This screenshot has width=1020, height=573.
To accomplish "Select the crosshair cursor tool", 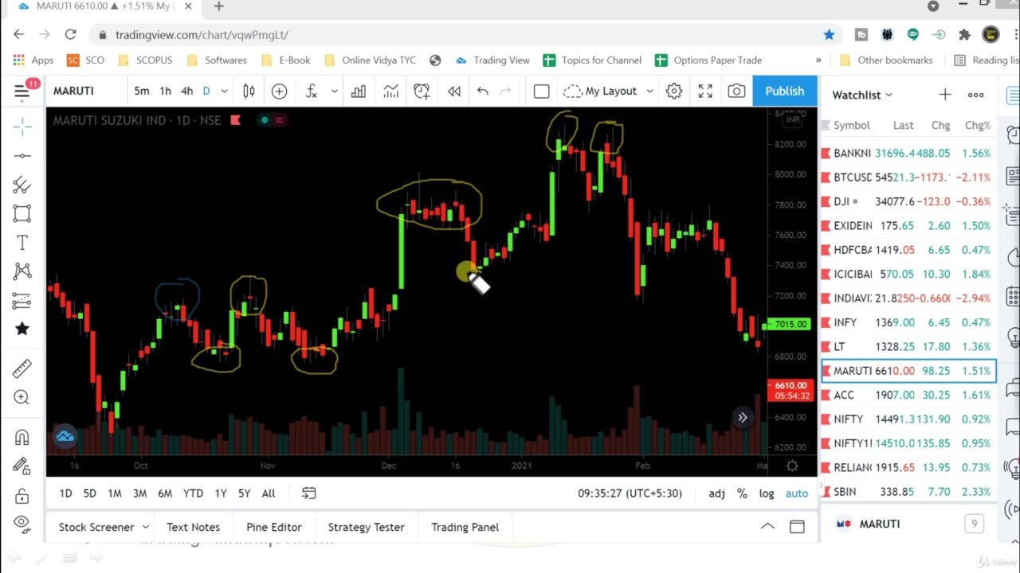I will (22, 127).
